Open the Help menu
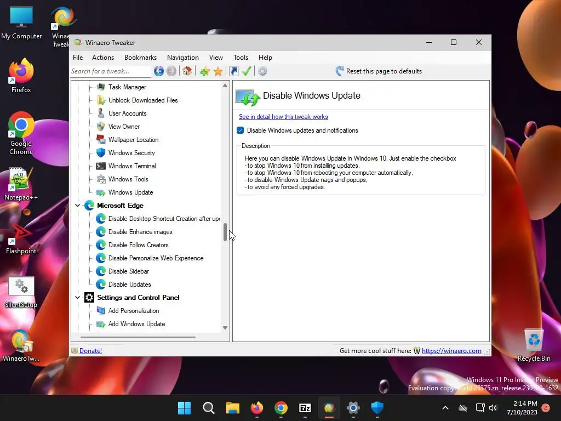Image resolution: width=561 pixels, height=421 pixels. 266,57
